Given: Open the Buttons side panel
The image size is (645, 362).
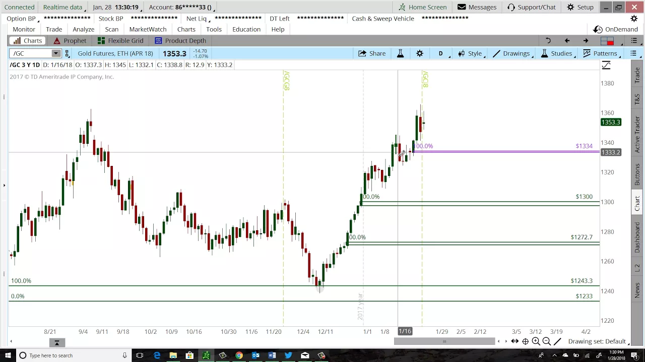Looking at the screenshot, I should click(637, 174).
